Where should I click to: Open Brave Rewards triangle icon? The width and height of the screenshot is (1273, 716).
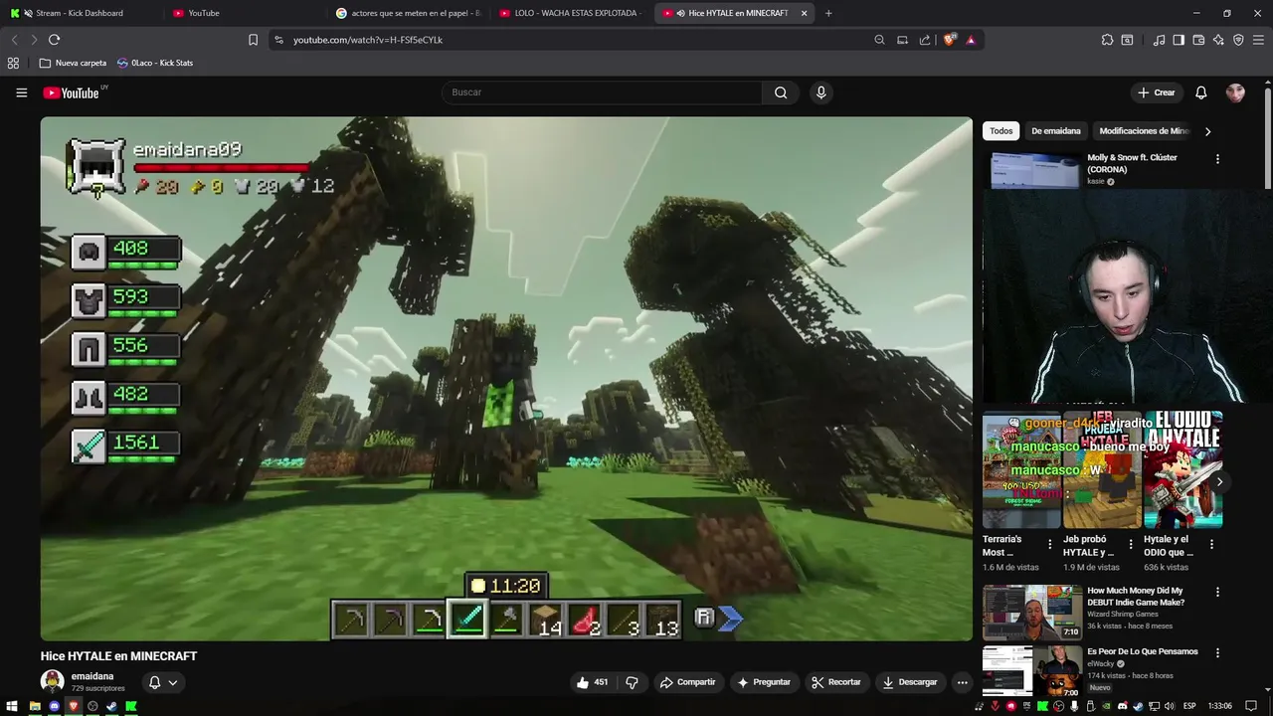[x=971, y=40]
